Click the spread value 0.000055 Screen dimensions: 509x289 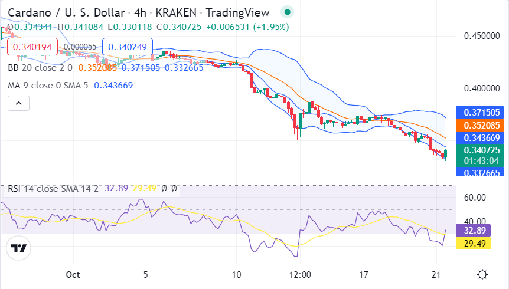tap(80, 47)
